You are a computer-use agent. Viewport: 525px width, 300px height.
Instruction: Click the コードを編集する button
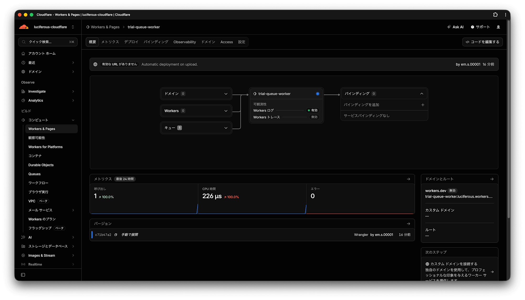pos(482,42)
